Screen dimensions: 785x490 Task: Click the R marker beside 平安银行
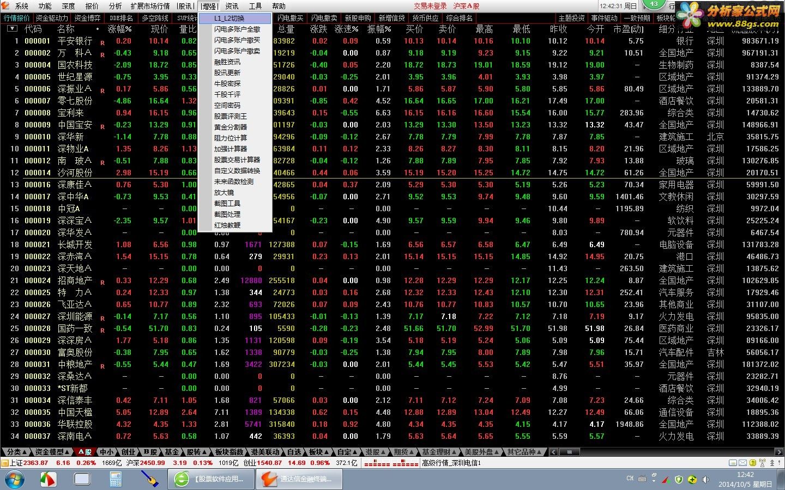pos(102,43)
